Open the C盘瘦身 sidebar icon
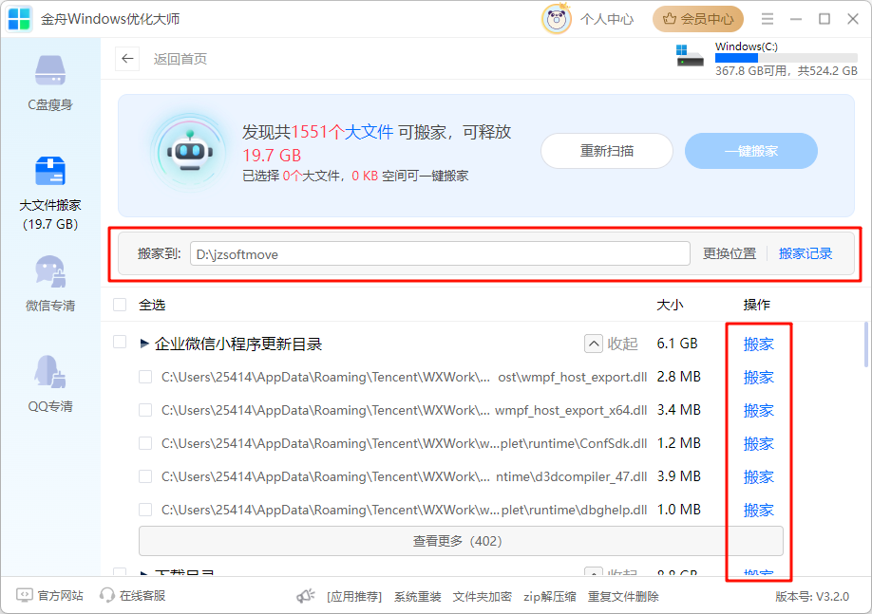The image size is (872, 614). pyautogui.click(x=50, y=70)
